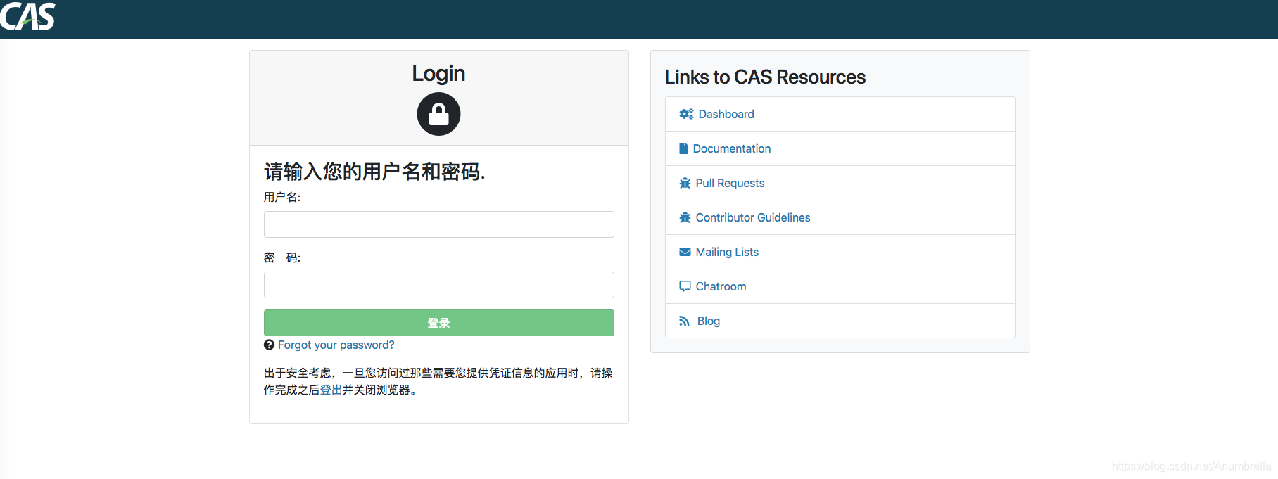Click the 密 码: label text
This screenshot has height=479, width=1278.
282,257
